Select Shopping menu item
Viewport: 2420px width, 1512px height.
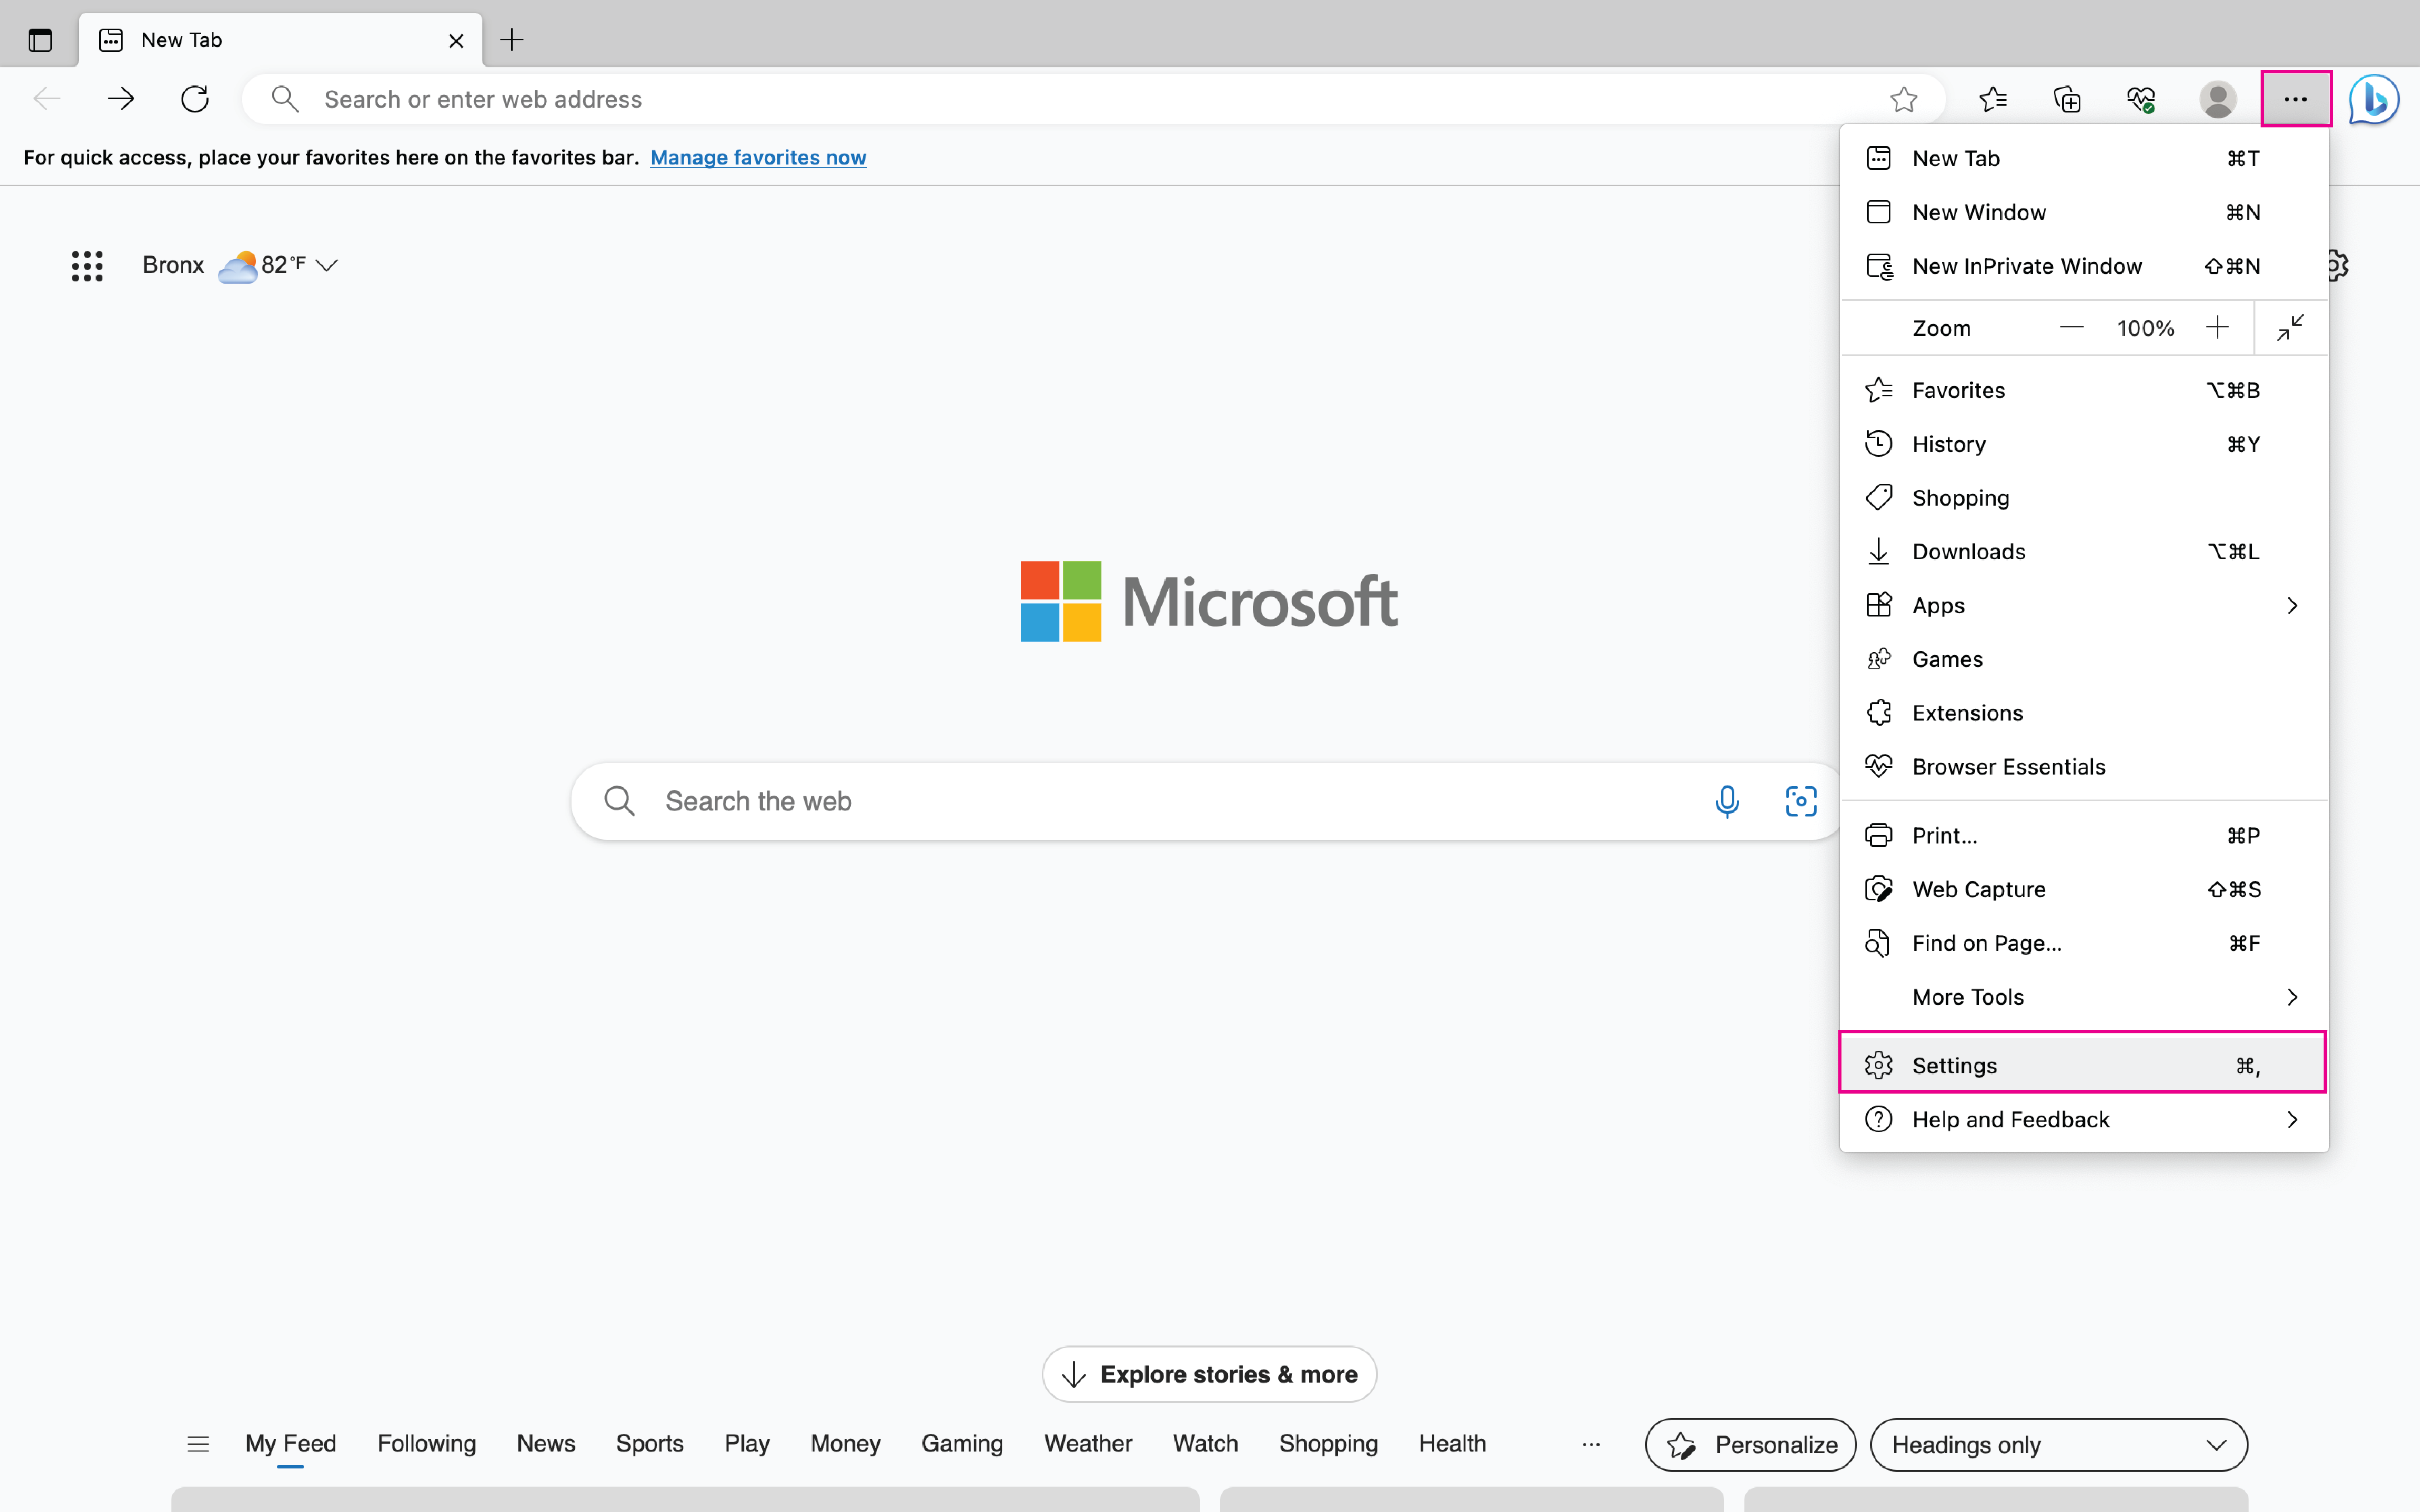2084,498
